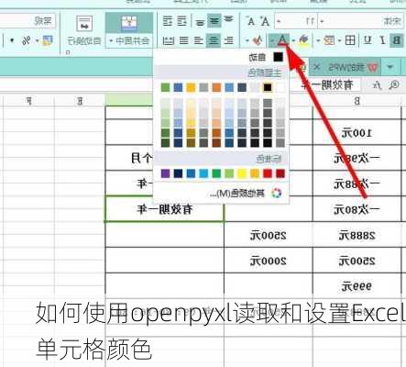Click the currency format icon
The height and width of the screenshot is (367, 406).
(48, 40)
